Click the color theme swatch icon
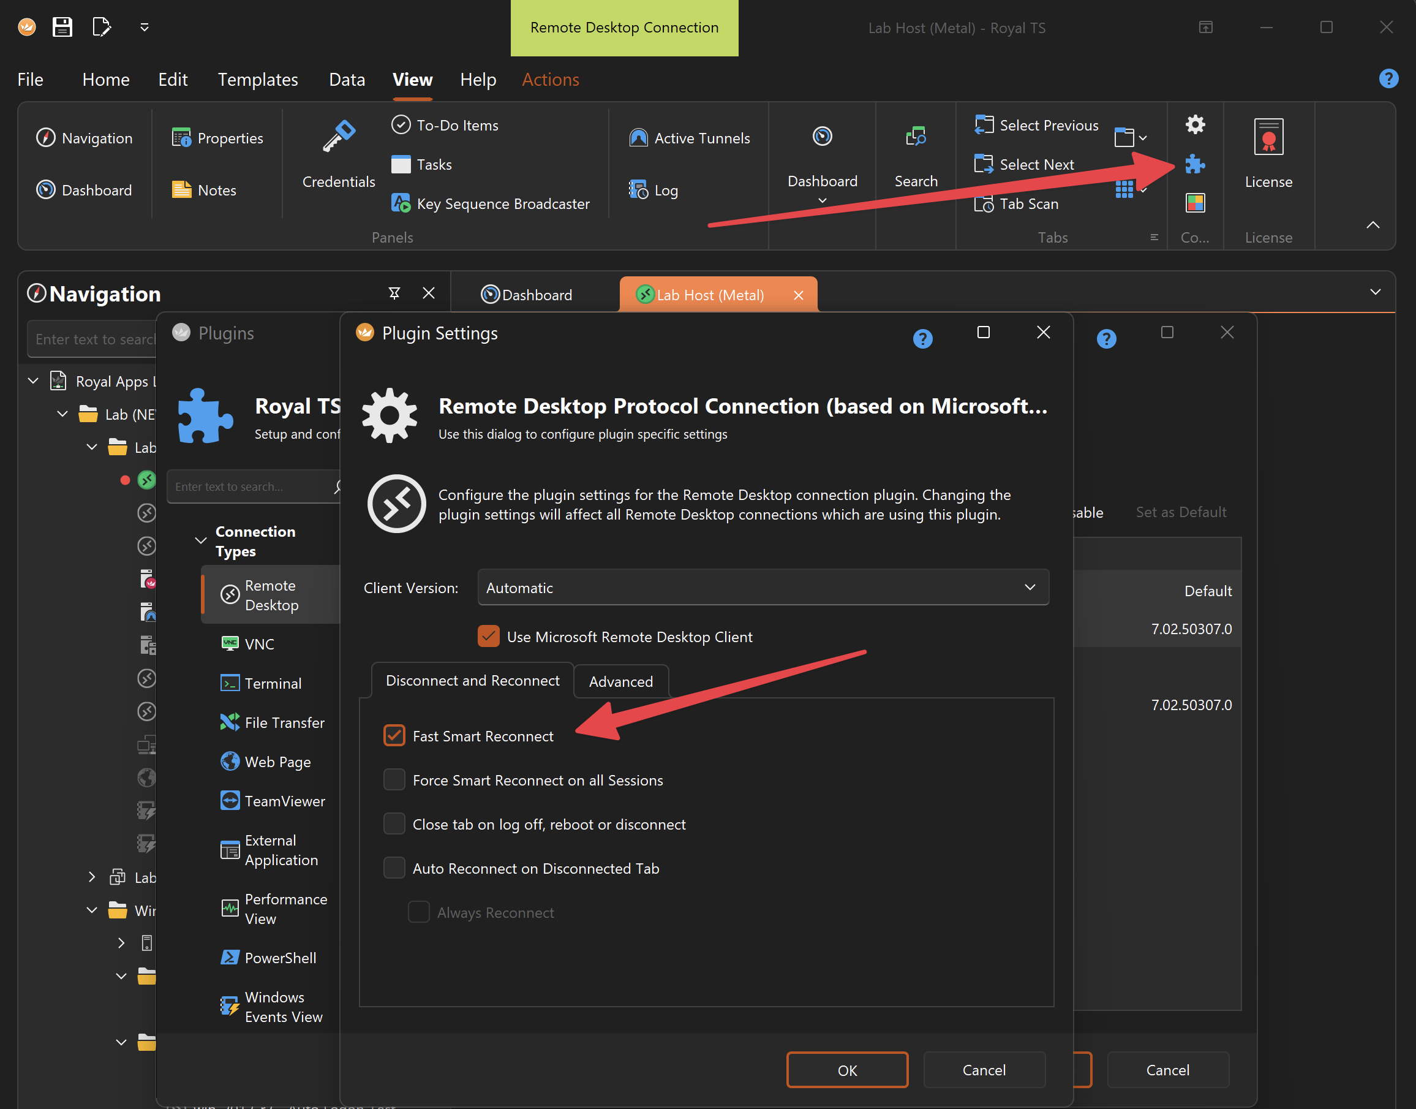This screenshot has height=1109, width=1416. [1195, 203]
